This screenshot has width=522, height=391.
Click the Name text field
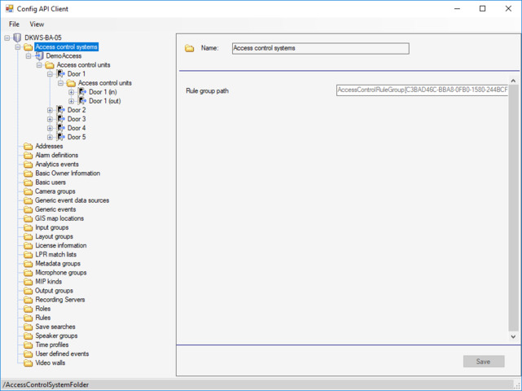320,48
